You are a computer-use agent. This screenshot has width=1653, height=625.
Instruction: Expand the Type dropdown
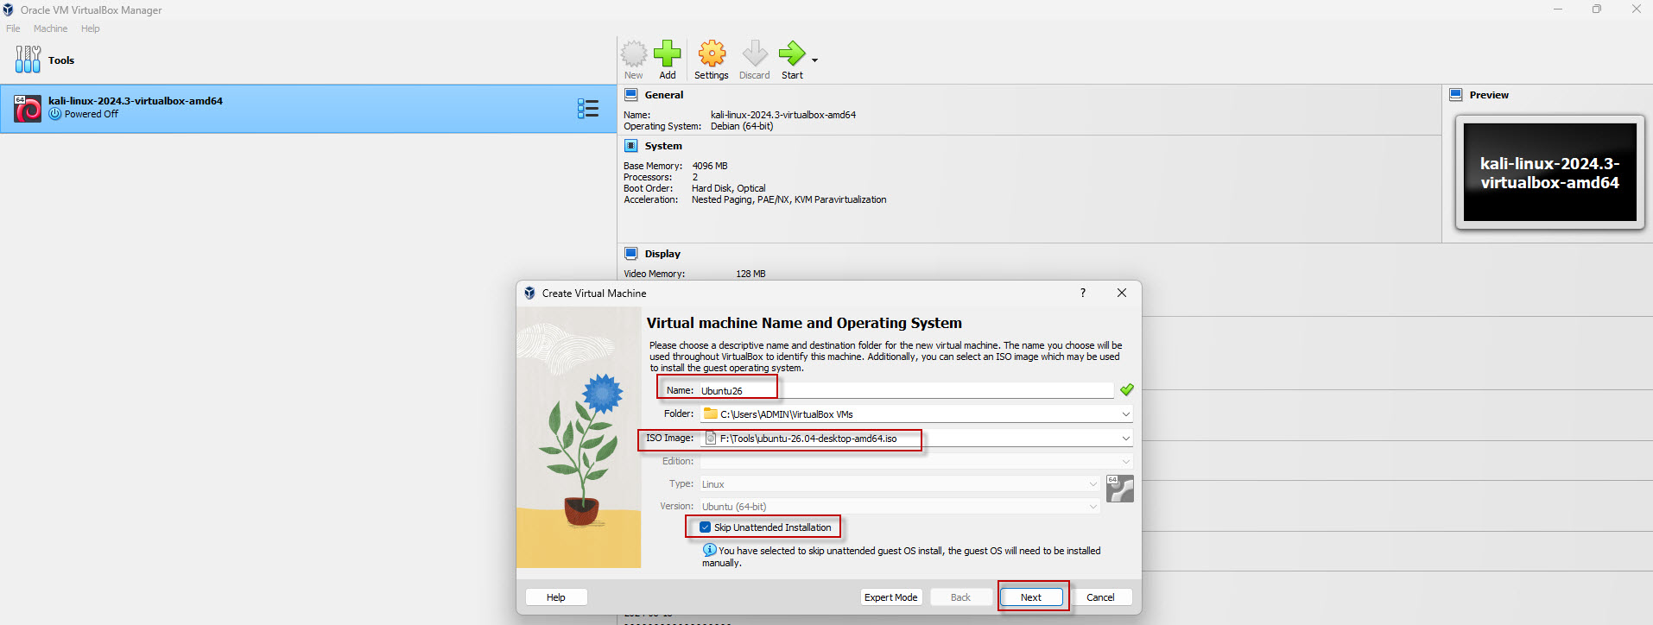1092,484
